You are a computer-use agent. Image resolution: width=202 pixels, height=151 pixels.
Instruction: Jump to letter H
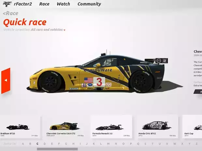click(73, 144)
